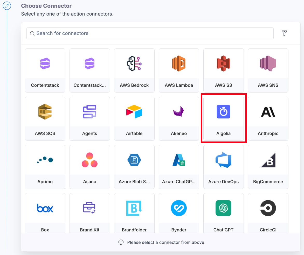Pick the Azure Blob Storage connector

134,167
